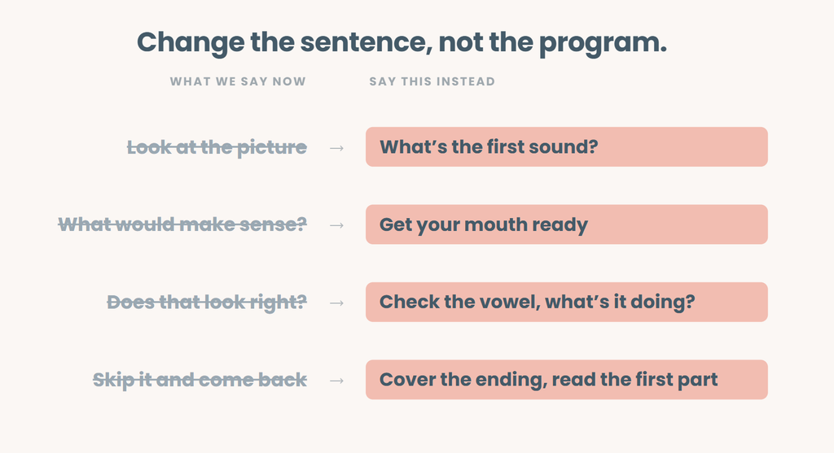This screenshot has width=834, height=453.
Task: Click the arrow after 'What would make sense?'
Action: [x=336, y=226]
